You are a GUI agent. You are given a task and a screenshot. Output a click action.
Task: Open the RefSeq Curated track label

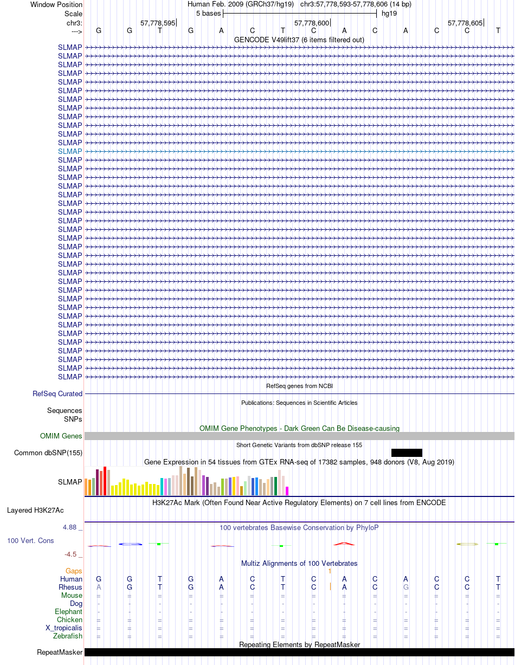pyautogui.click(x=57, y=394)
